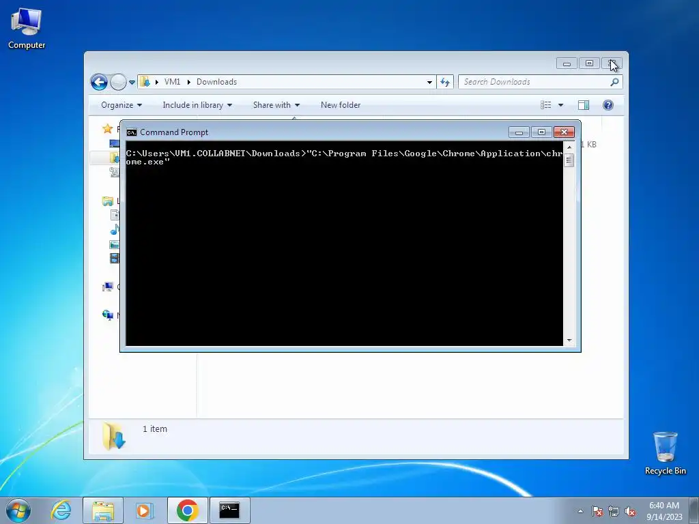Image resolution: width=699 pixels, height=524 pixels.
Task: Show hidden system tray icons
Action: click(580, 511)
